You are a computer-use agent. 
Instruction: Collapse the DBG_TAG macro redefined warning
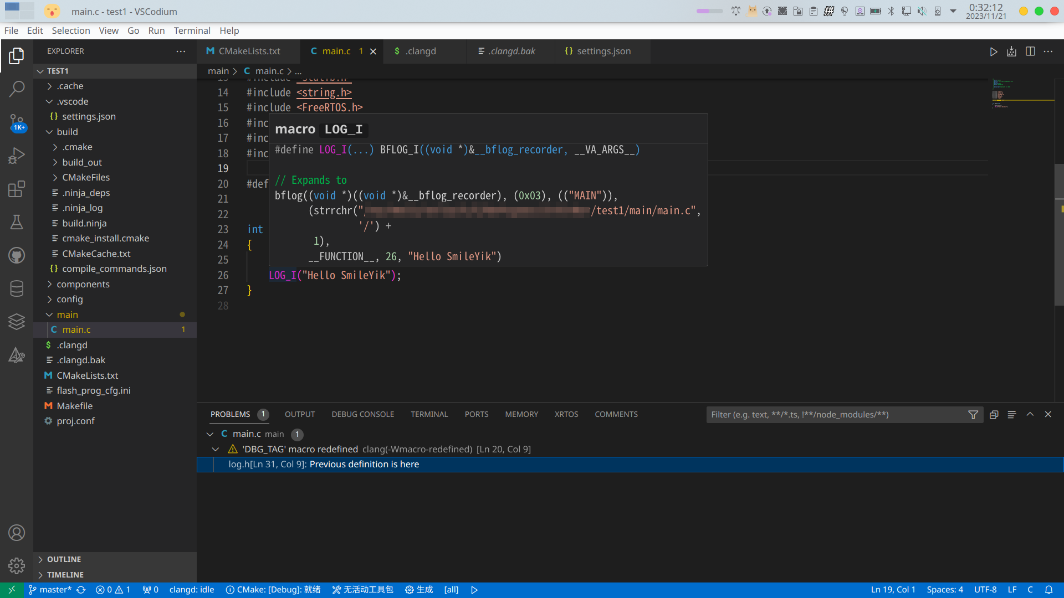pyautogui.click(x=216, y=450)
